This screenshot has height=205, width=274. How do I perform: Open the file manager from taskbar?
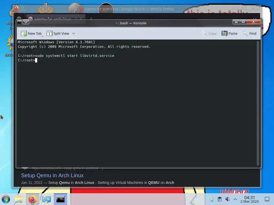click(x=19, y=199)
